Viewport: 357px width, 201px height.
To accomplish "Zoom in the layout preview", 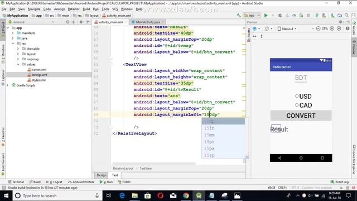I will [332, 28].
